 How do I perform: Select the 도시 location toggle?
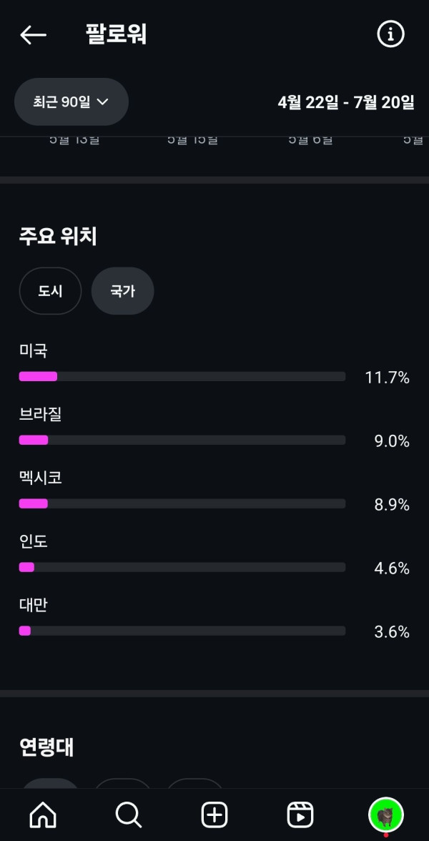click(x=50, y=291)
